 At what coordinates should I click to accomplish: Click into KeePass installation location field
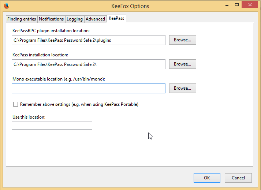coord(88,64)
